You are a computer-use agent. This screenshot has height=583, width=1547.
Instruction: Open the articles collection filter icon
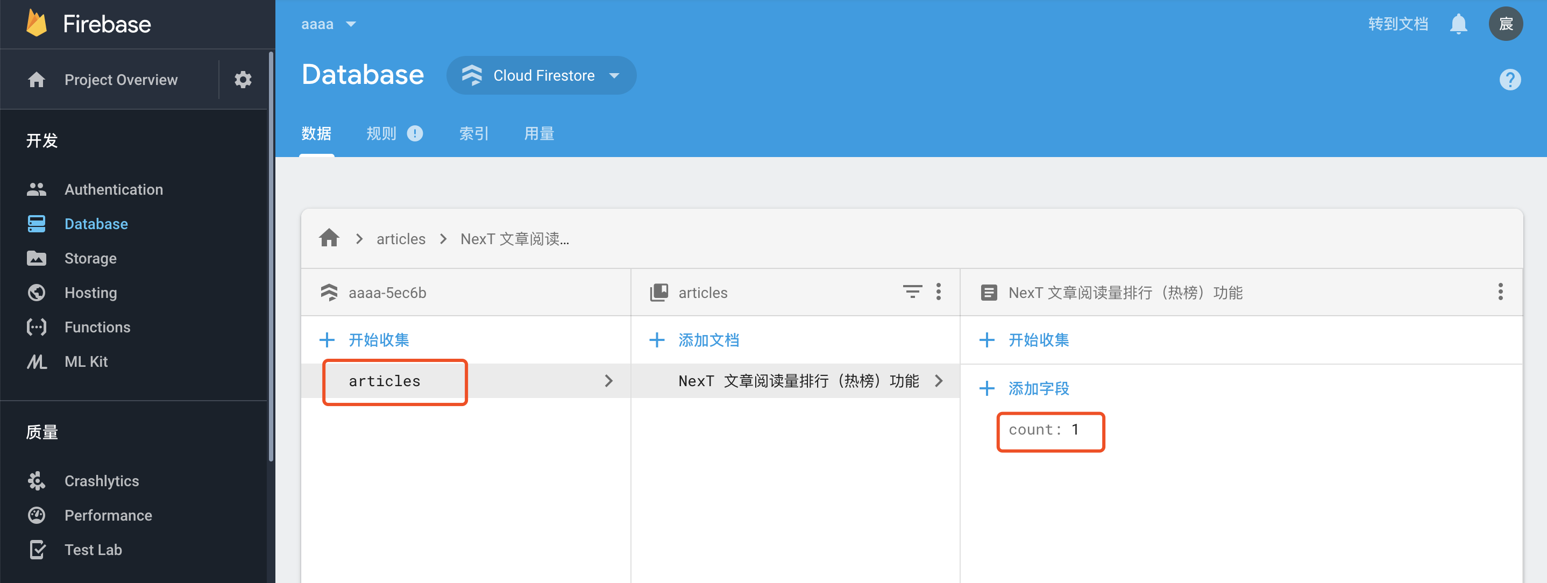pos(912,292)
